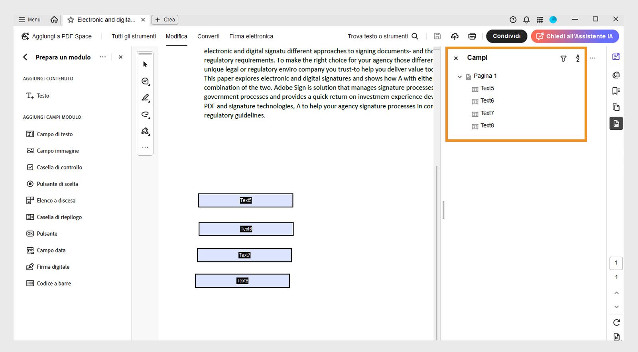
Task: Select Text7 in the Campi list
Action: 483,113
